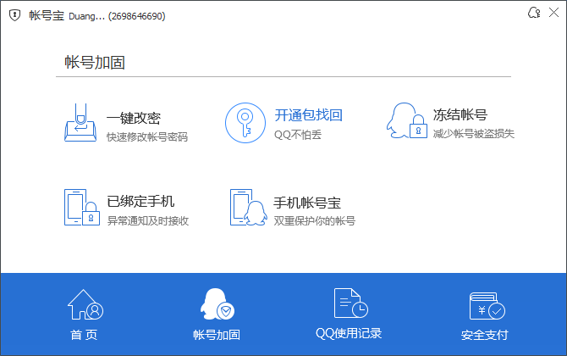Viewport: 567px width, 356px height.
Task: Open 一键改密 title text
Action: click(x=134, y=118)
